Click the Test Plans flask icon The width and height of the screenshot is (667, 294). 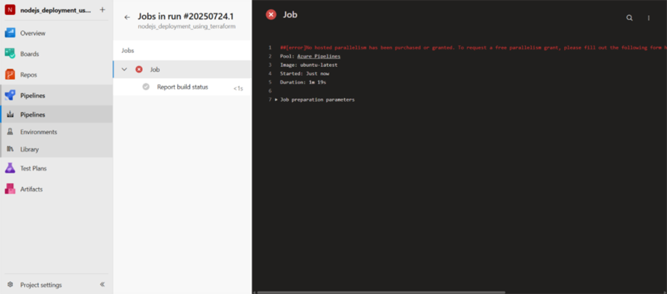[x=10, y=168]
